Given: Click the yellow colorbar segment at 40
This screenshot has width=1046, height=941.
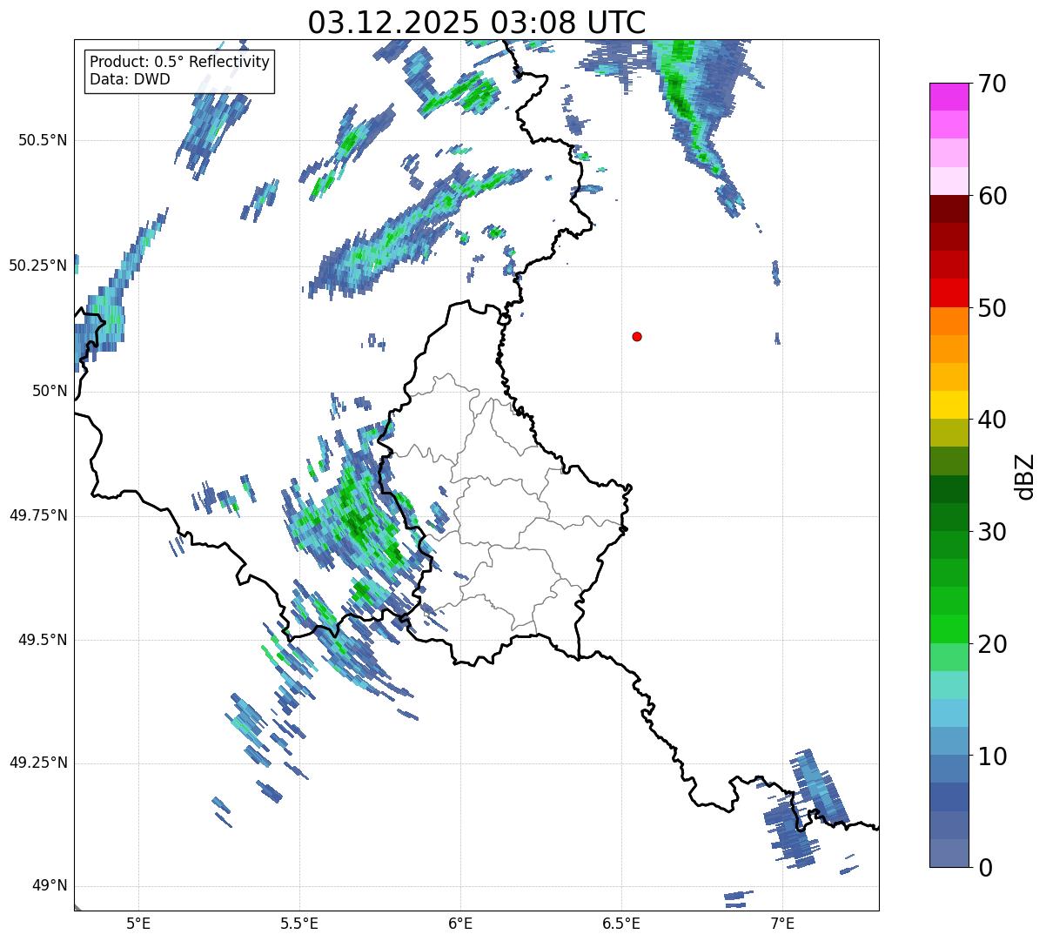Looking at the screenshot, I should click(949, 405).
